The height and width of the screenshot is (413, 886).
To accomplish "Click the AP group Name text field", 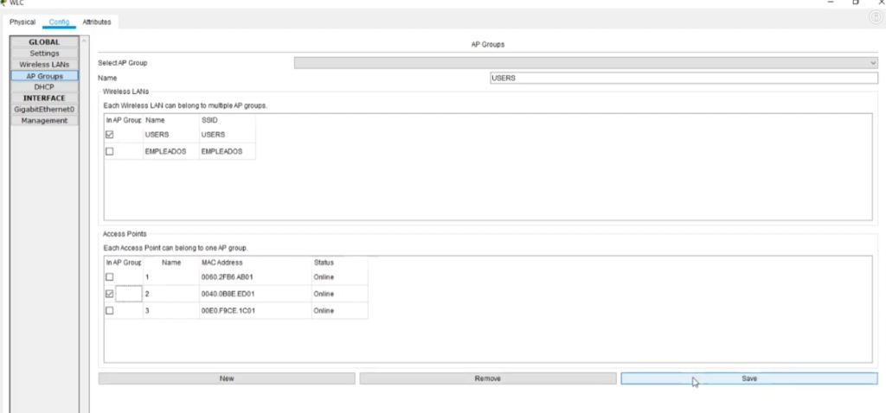I will 683,78.
